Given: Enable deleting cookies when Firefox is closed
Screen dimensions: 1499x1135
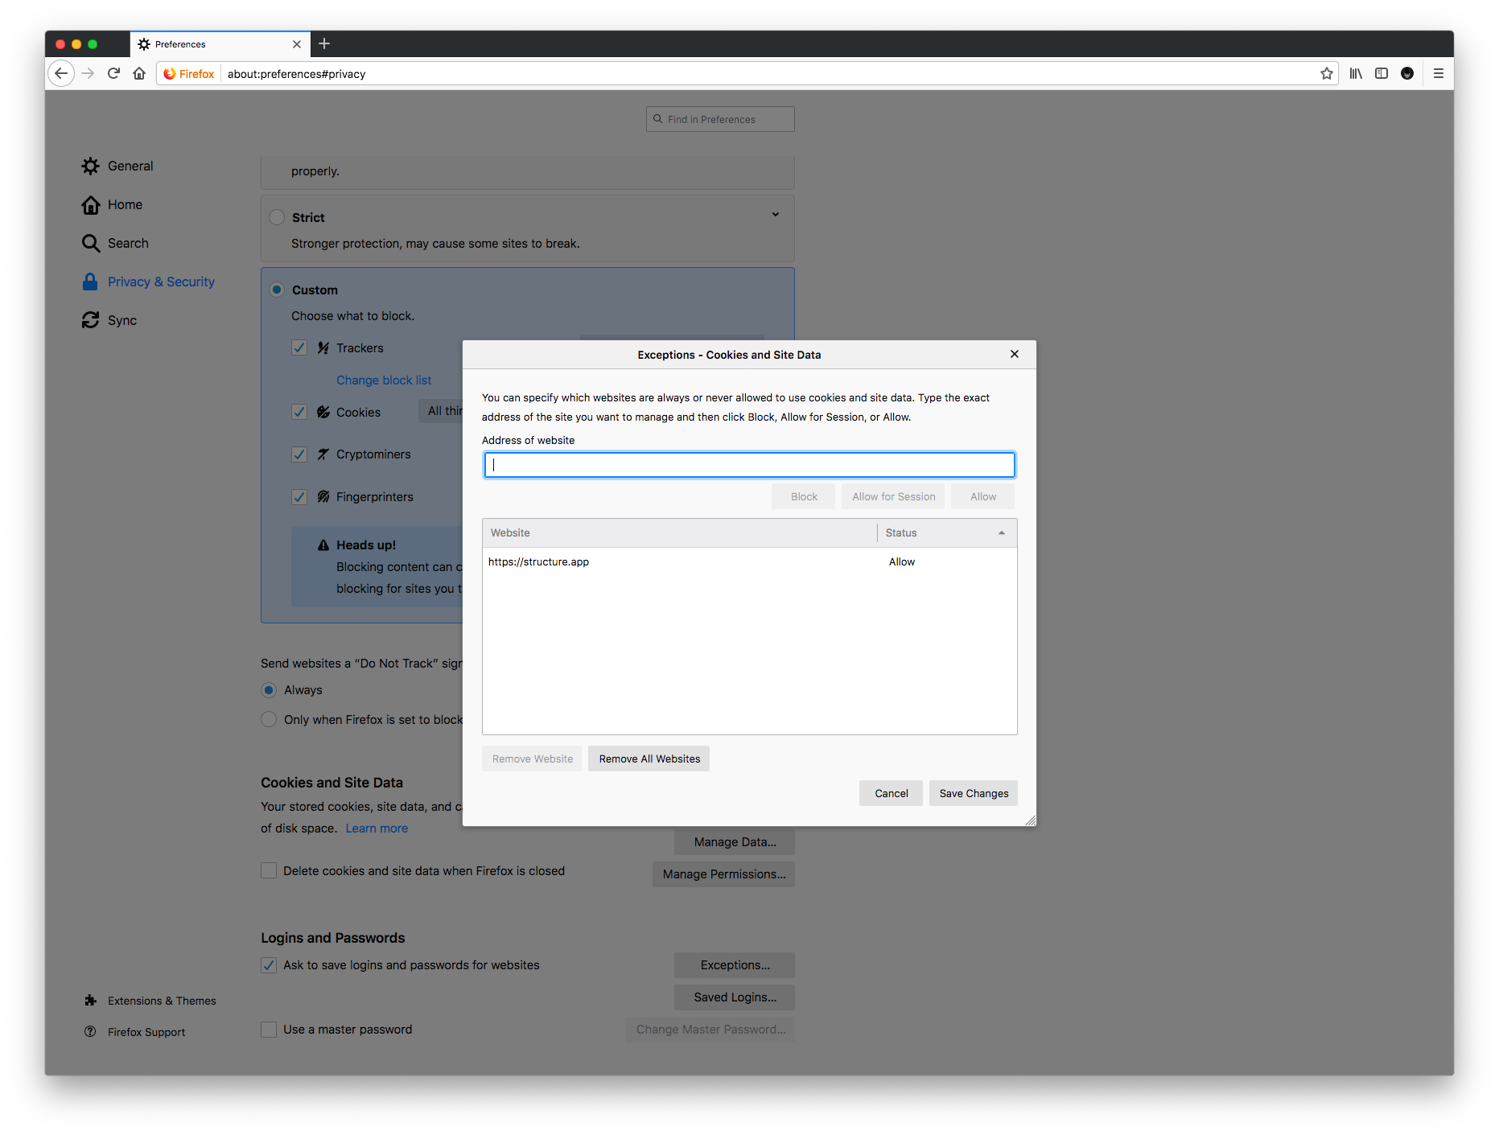Looking at the screenshot, I should click(269, 870).
